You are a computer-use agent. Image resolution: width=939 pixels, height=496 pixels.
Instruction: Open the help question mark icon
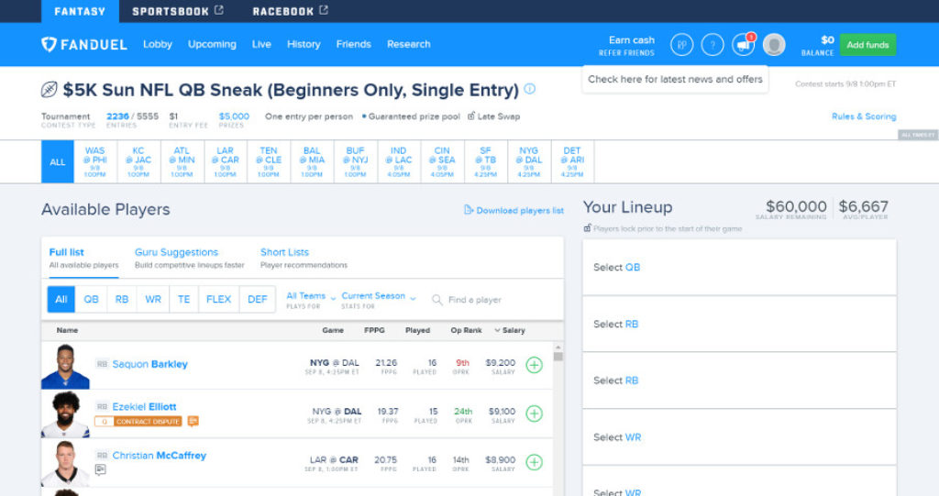pos(712,45)
